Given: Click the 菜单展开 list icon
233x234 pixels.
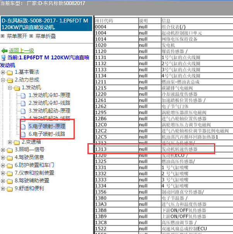Looking at the screenshot, I should 2,36.
